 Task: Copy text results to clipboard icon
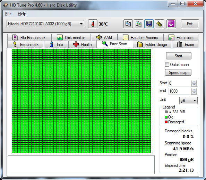pyautogui.click(x=128, y=24)
